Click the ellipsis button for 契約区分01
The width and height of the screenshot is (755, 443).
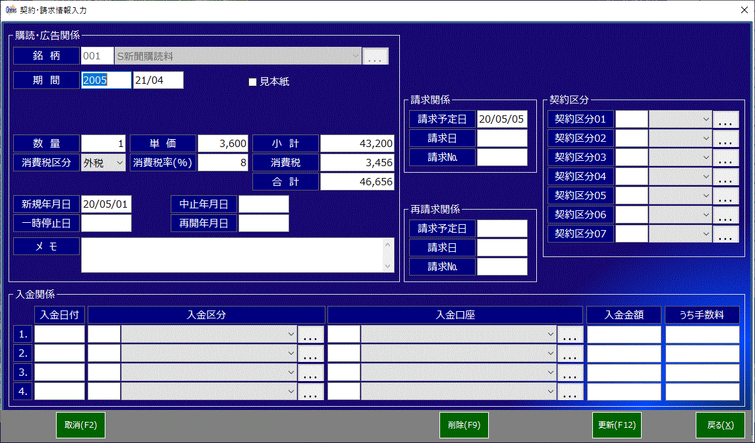(725, 120)
